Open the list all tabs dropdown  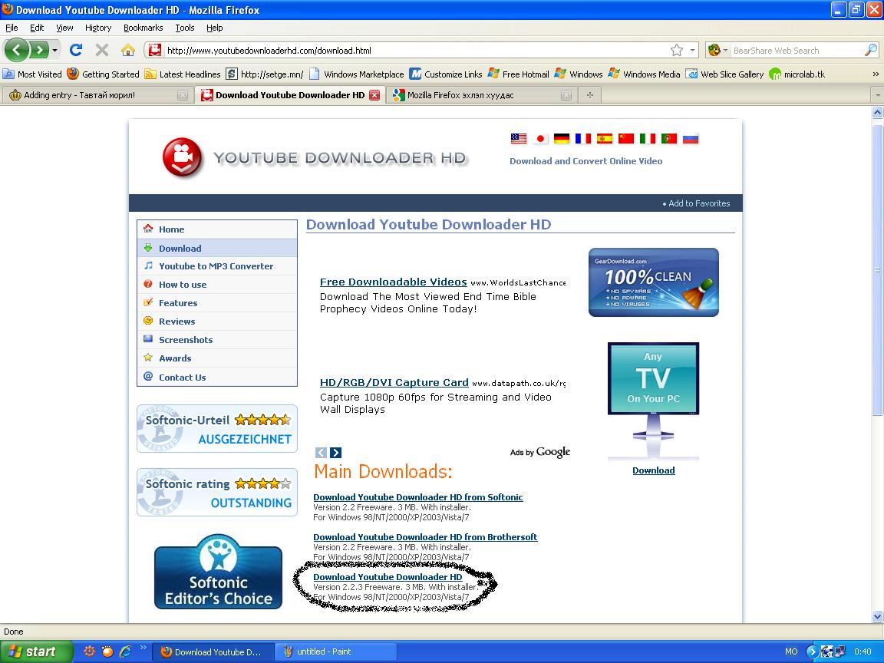(x=877, y=95)
